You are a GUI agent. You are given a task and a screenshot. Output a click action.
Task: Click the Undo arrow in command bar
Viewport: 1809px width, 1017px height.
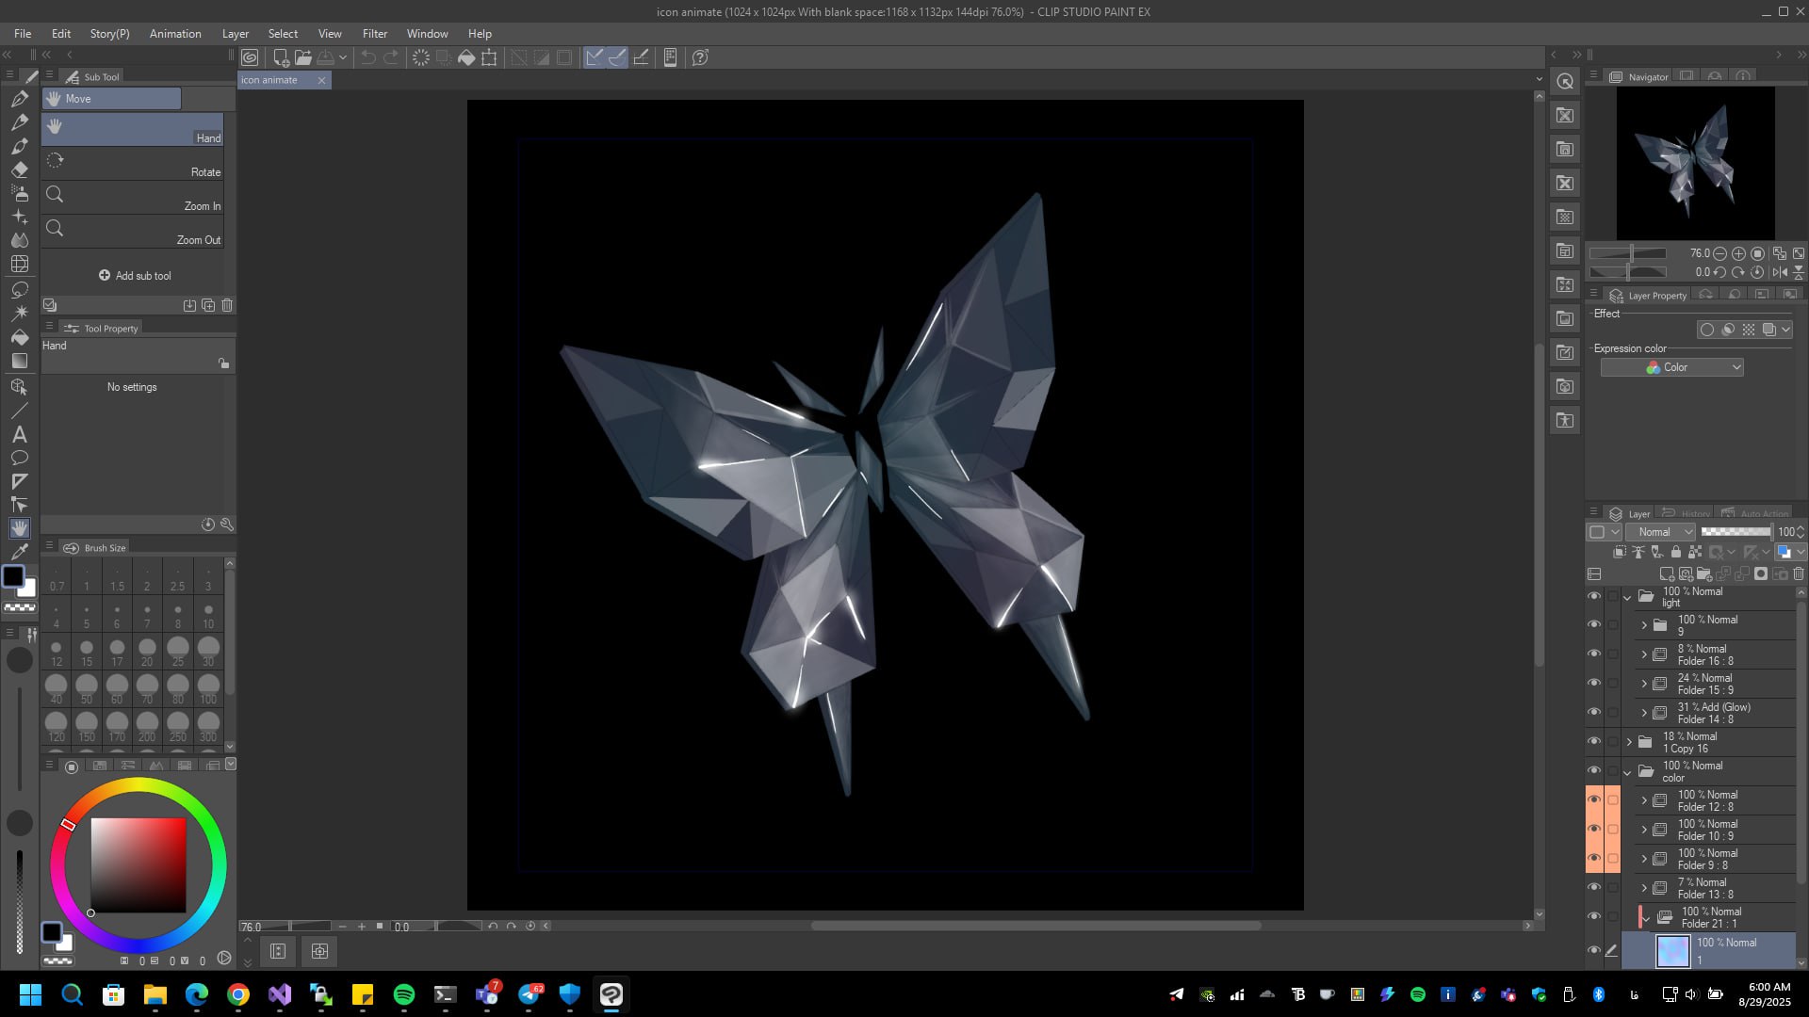[368, 57]
